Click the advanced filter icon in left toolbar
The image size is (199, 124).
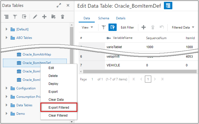[x=24, y=17]
